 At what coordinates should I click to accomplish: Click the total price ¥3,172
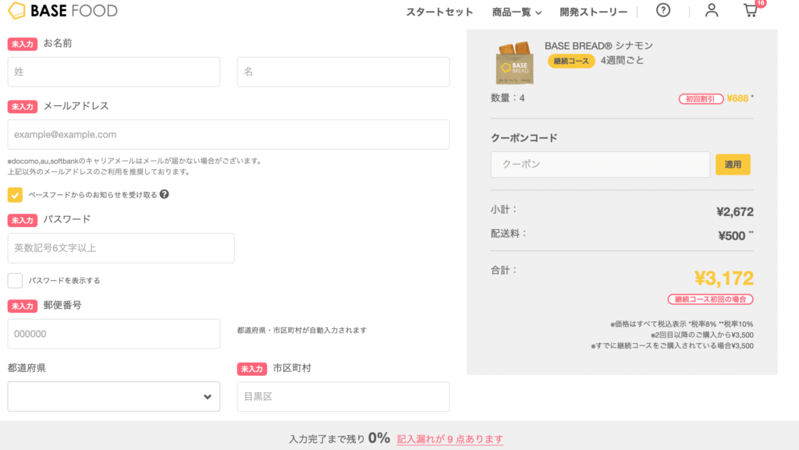coord(723,278)
